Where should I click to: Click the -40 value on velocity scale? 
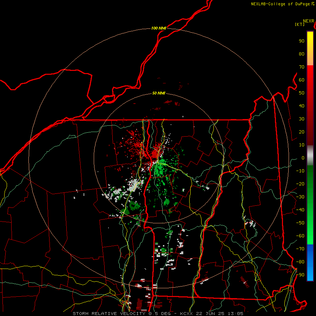pyautogui.click(x=300, y=210)
